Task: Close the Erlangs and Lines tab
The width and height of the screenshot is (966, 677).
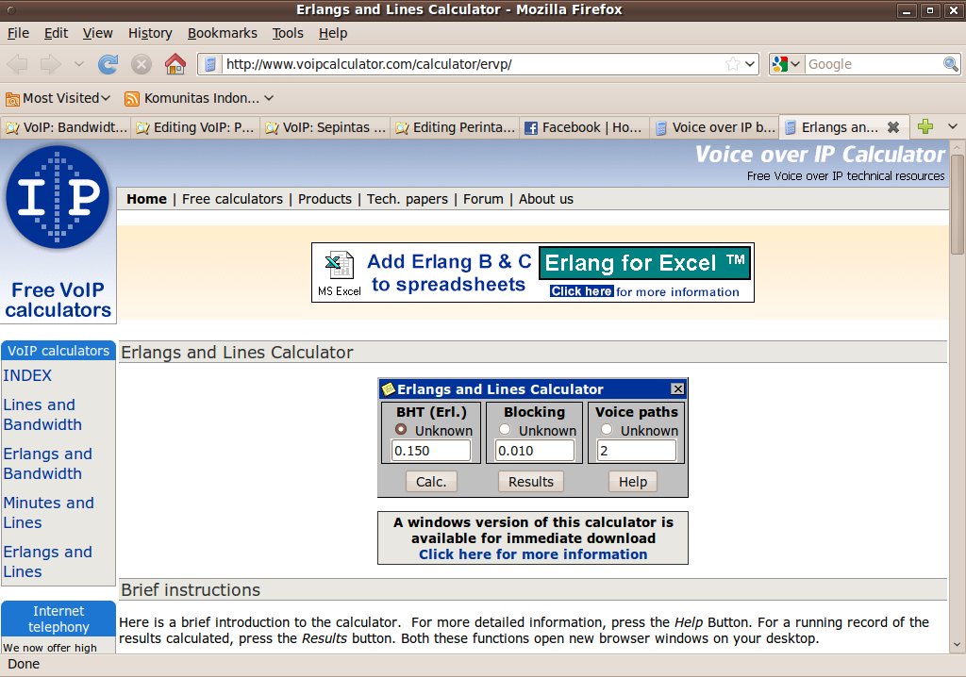Action: pyautogui.click(x=892, y=127)
